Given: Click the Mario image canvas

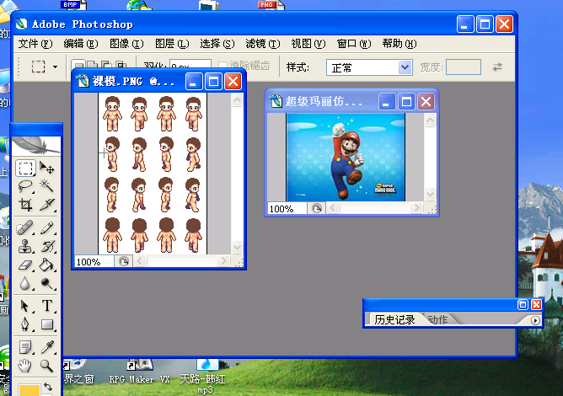Looking at the screenshot, I should 346,158.
